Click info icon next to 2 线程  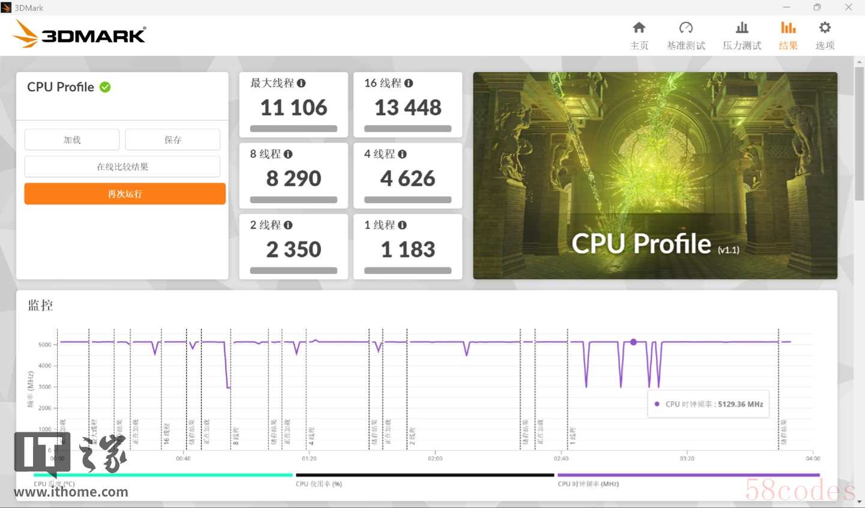[x=288, y=225]
